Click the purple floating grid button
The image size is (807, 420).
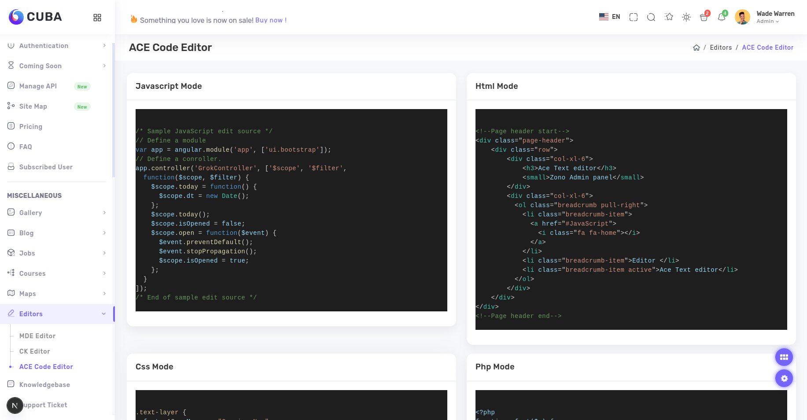click(x=784, y=357)
